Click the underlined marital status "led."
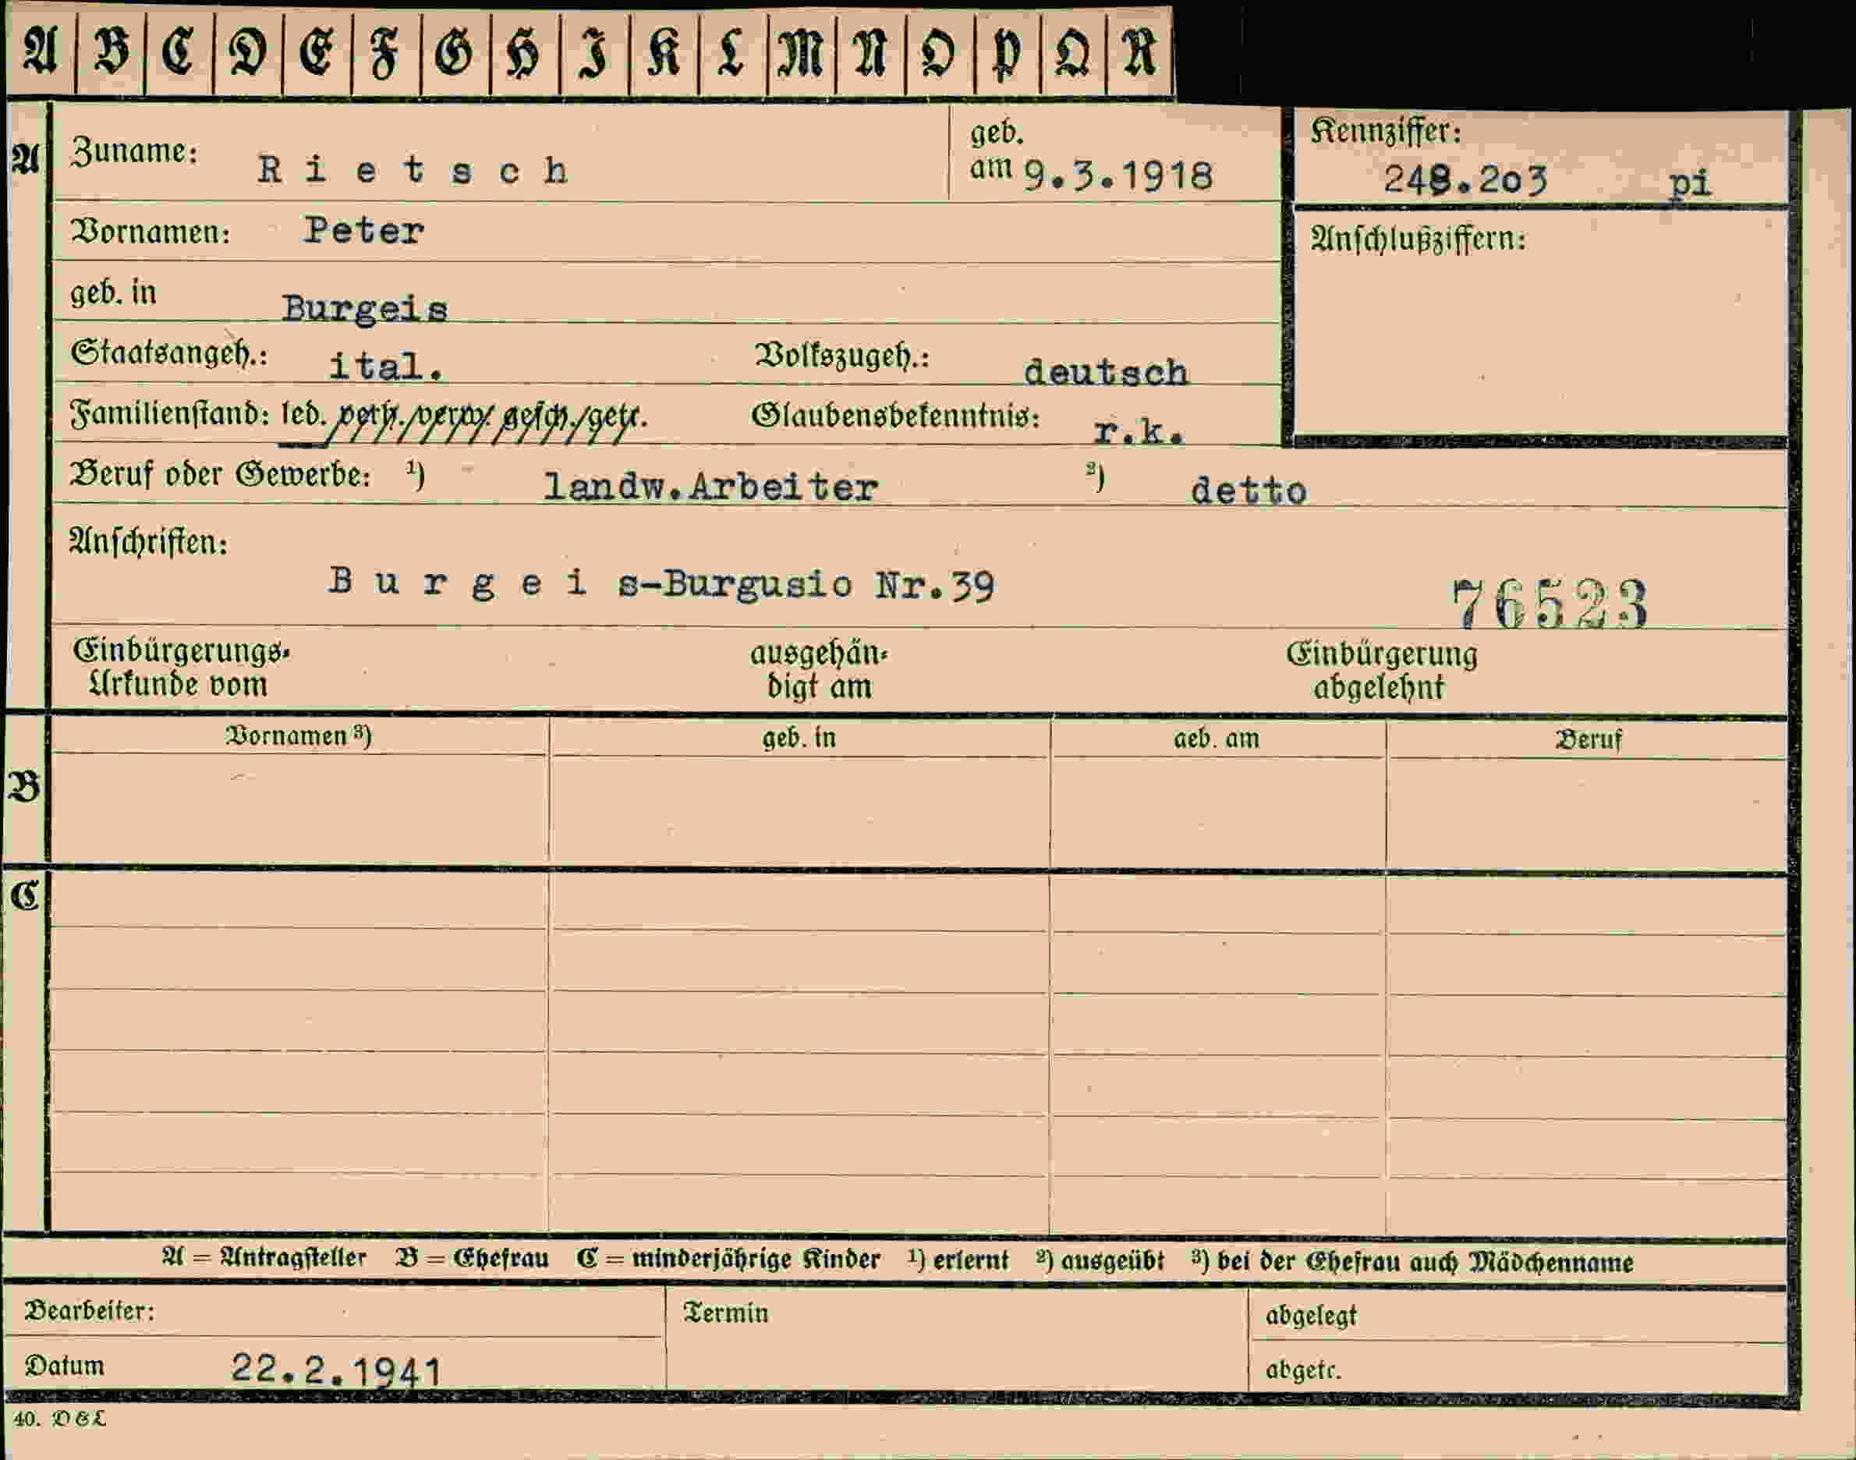The image size is (1856, 1460). tap(303, 415)
